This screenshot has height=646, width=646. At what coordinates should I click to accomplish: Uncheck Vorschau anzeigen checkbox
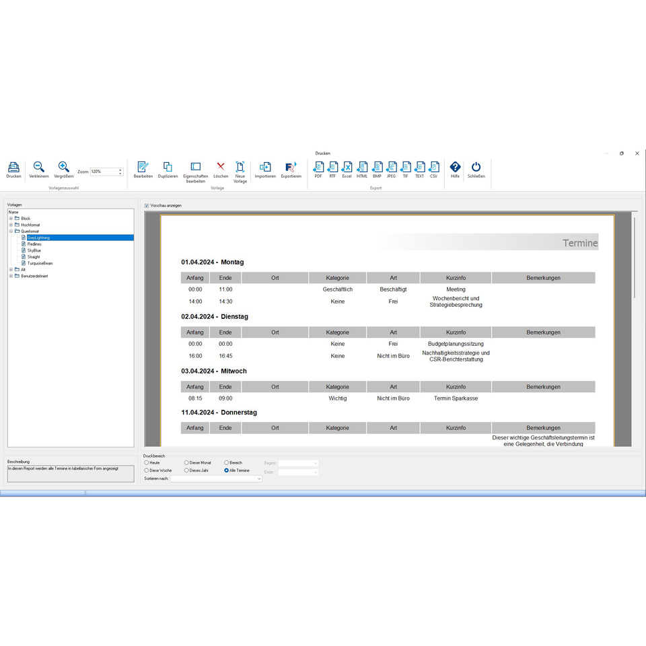[146, 206]
